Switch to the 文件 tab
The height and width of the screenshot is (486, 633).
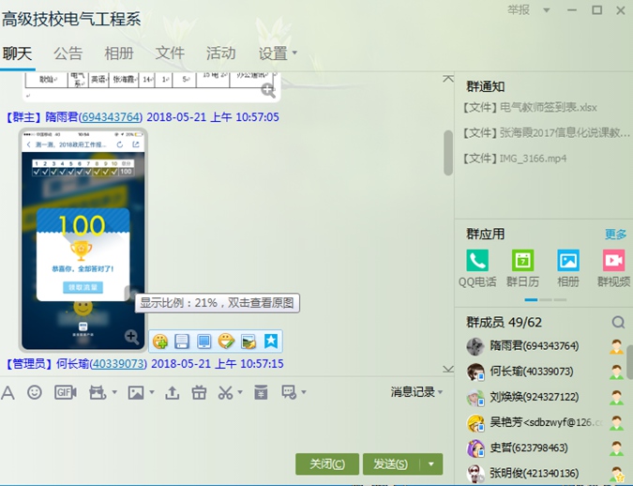coord(170,53)
